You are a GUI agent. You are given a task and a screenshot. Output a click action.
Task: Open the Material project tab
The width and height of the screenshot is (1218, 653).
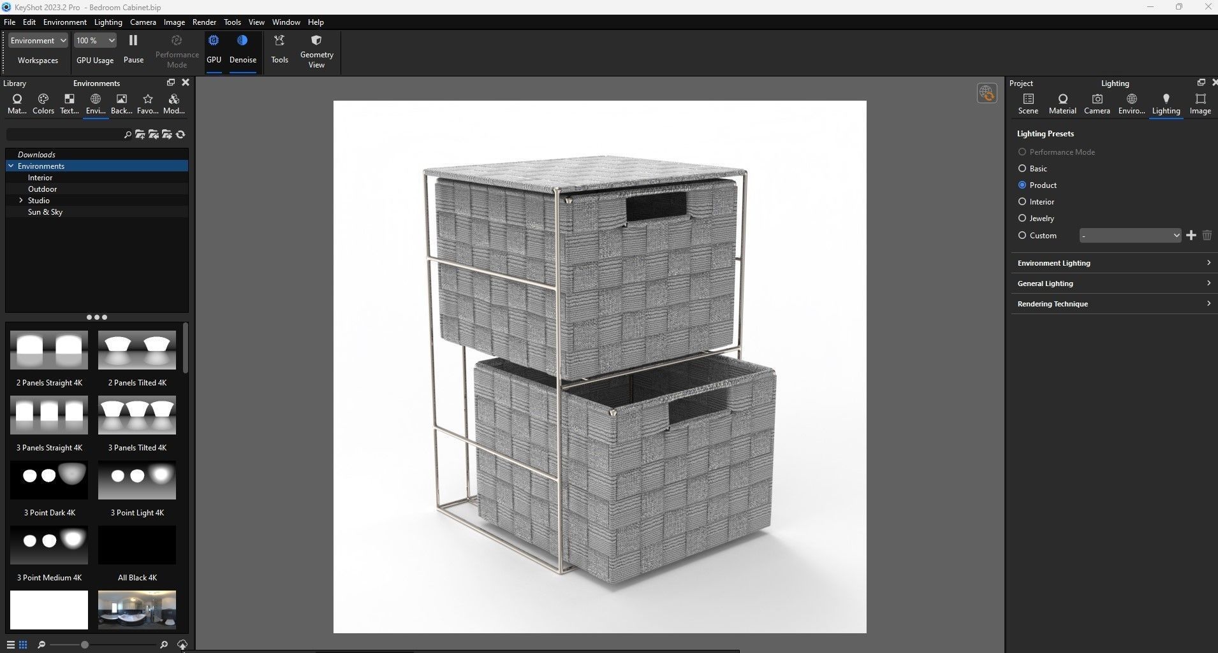pos(1062,104)
